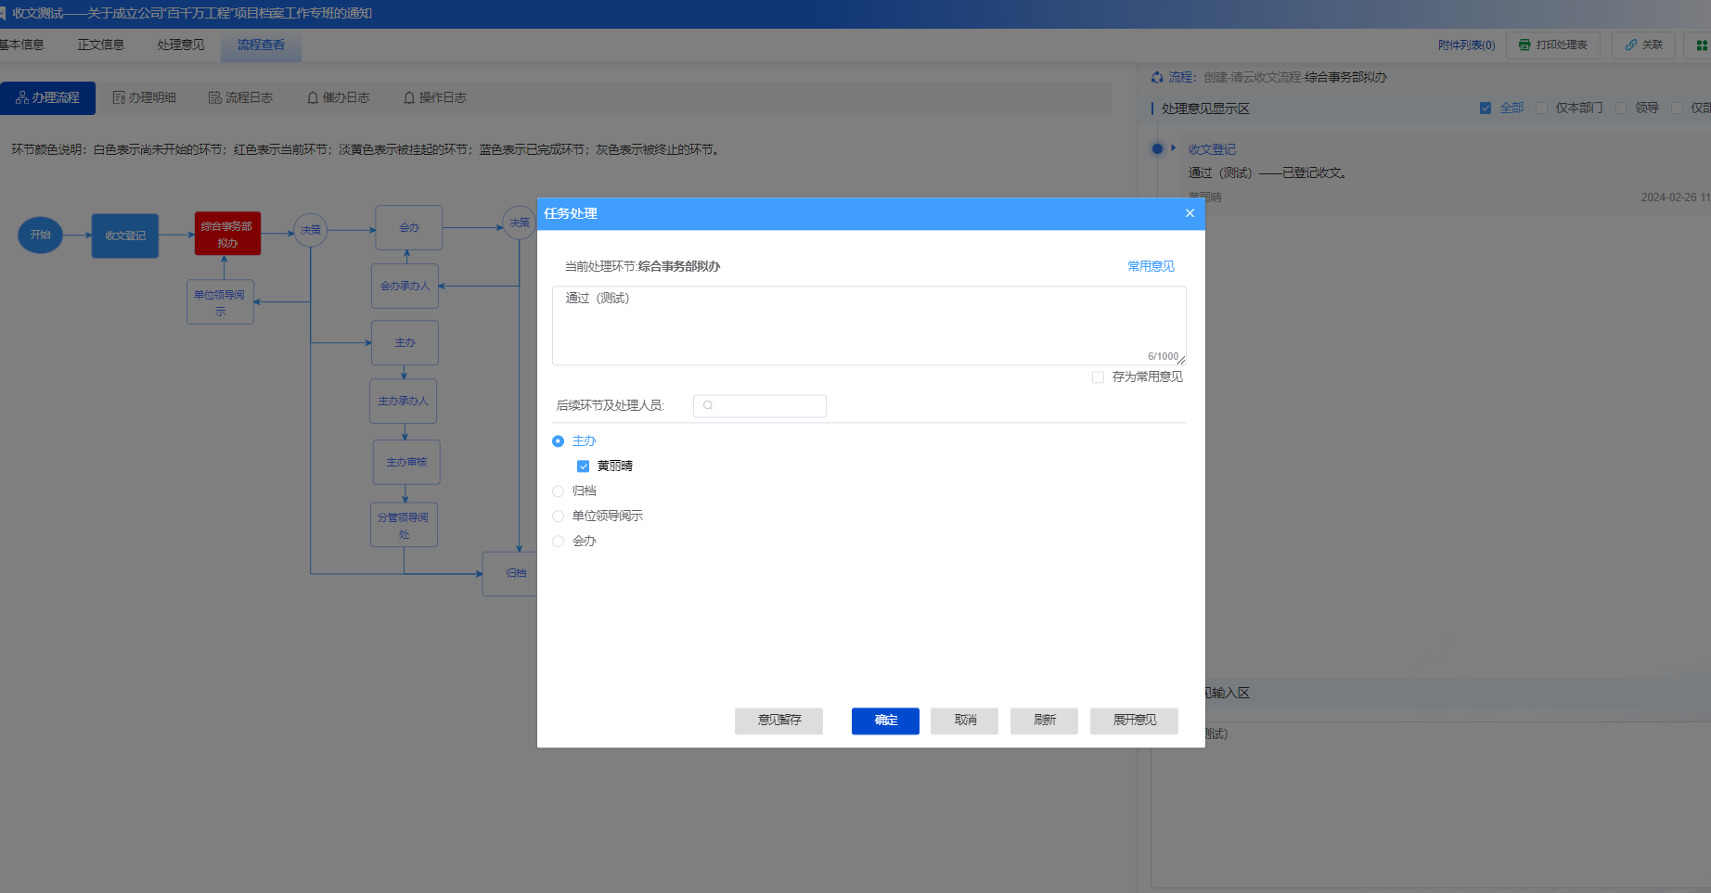
Task: Switch to the 正文信息 tab
Action: 100,45
